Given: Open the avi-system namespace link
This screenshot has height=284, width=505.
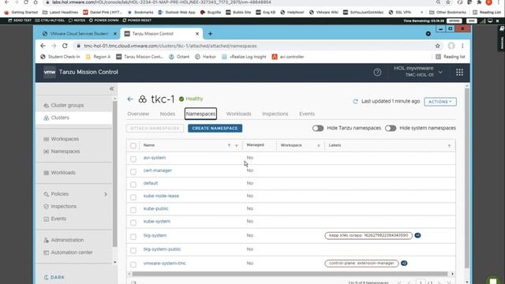Looking at the screenshot, I should coord(155,158).
